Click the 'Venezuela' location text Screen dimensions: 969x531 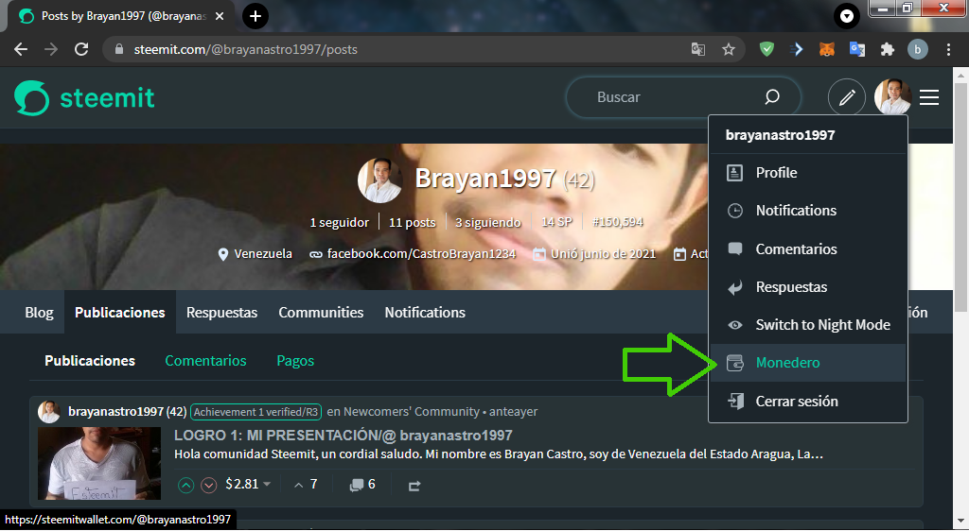[x=263, y=253]
